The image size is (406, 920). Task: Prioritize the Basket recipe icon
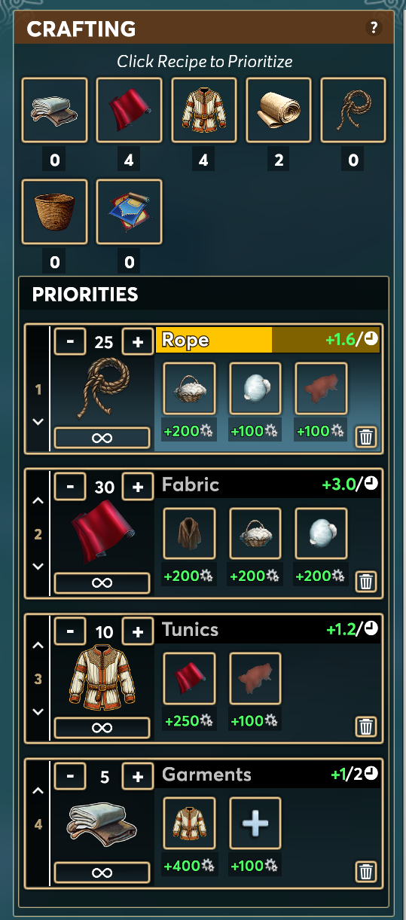tap(54, 212)
